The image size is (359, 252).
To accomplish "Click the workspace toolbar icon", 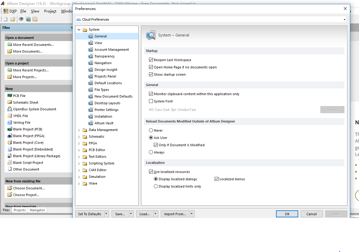I will coord(35,19).
